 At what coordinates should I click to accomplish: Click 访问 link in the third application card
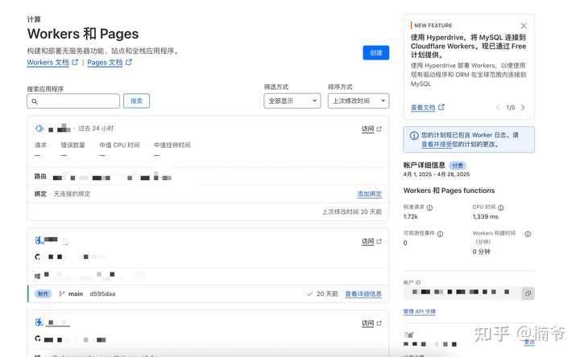click(x=367, y=323)
